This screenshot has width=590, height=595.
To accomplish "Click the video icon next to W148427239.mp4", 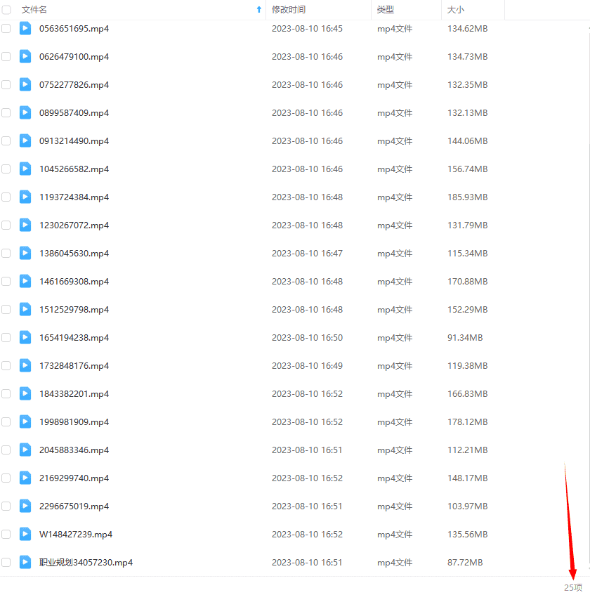I will click(x=25, y=534).
